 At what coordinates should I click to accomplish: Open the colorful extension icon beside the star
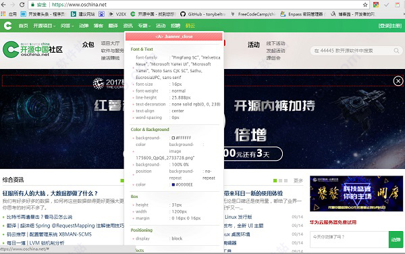[376, 5]
